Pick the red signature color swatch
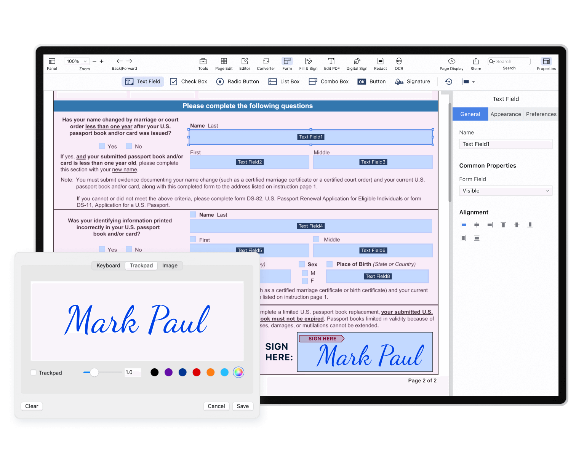This screenshot has height=451, width=576. 197,372
